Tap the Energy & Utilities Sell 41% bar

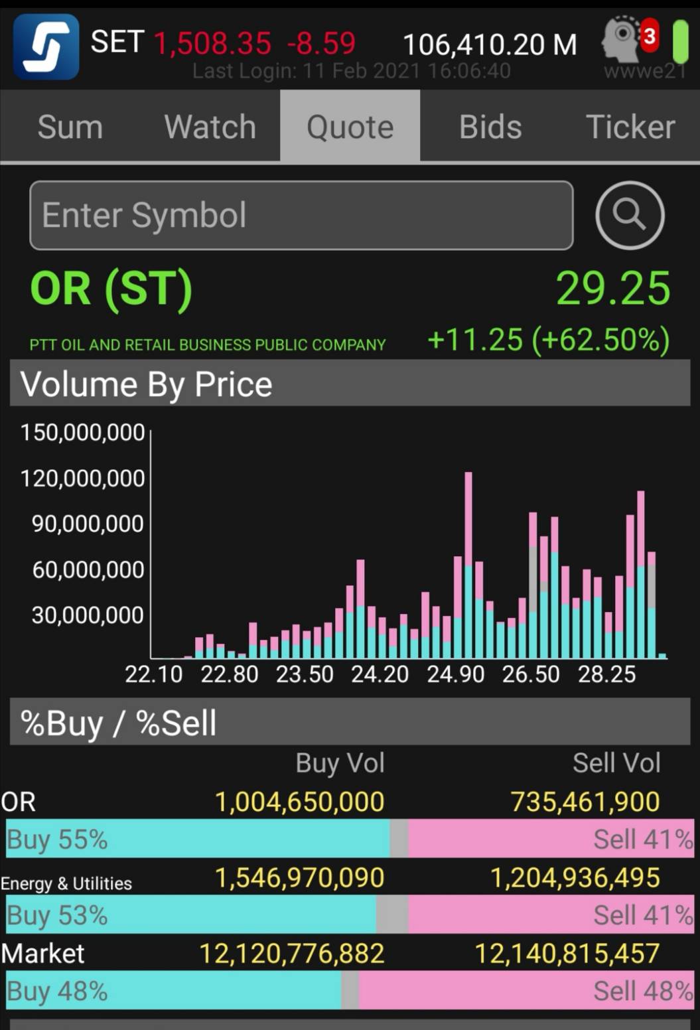pyautogui.click(x=551, y=915)
